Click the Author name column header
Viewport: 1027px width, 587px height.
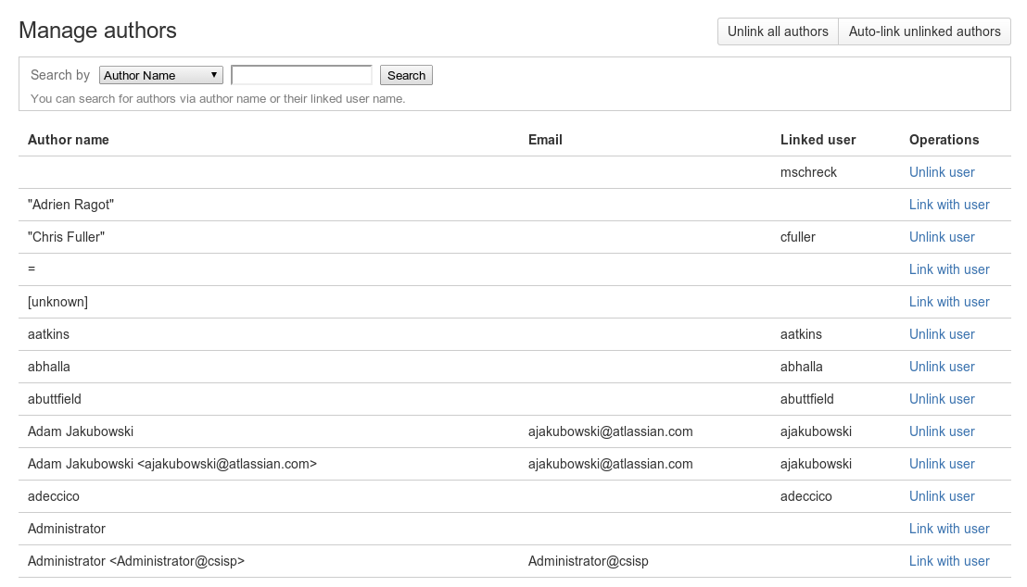click(x=69, y=140)
